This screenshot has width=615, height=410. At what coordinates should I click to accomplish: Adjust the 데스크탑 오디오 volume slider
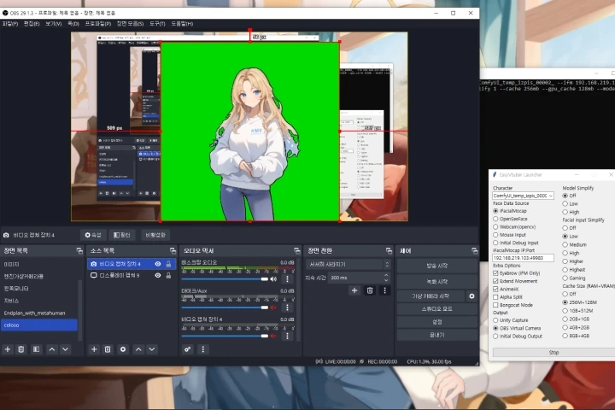[x=225, y=279]
